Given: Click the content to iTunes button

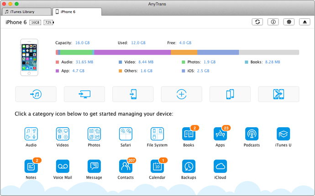Looking at the screenshot, I should [36, 94].
